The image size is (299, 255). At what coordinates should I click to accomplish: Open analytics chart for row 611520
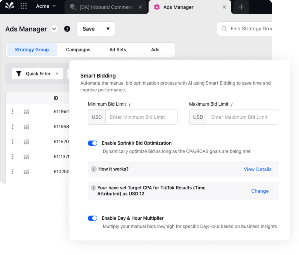click(x=26, y=142)
